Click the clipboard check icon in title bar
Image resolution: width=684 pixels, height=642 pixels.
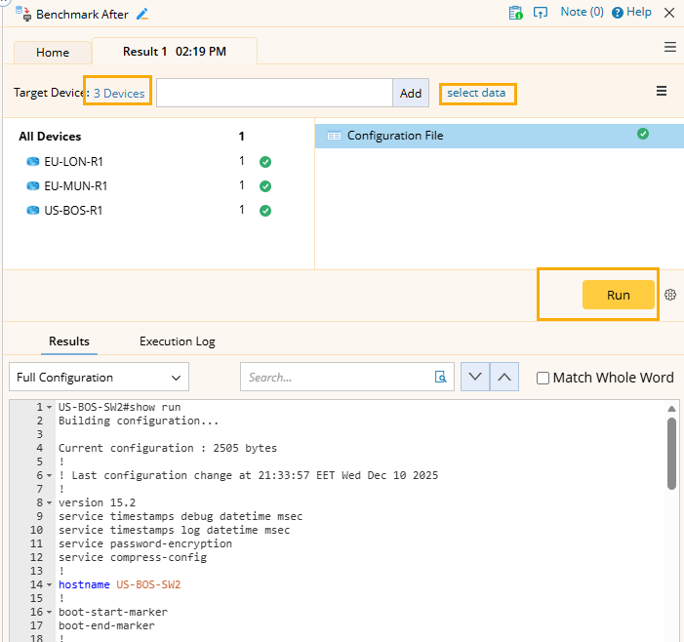[x=515, y=13]
